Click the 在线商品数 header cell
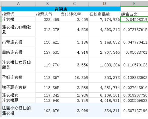 (x=105, y=14)
